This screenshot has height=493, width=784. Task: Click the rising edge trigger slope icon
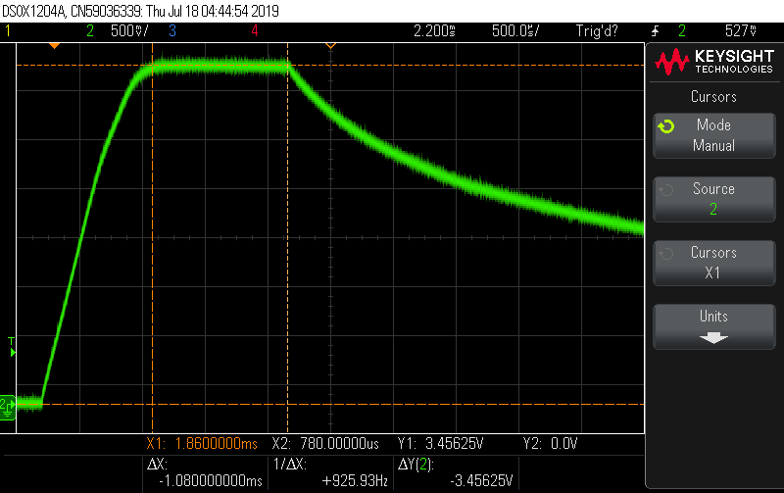tap(655, 31)
